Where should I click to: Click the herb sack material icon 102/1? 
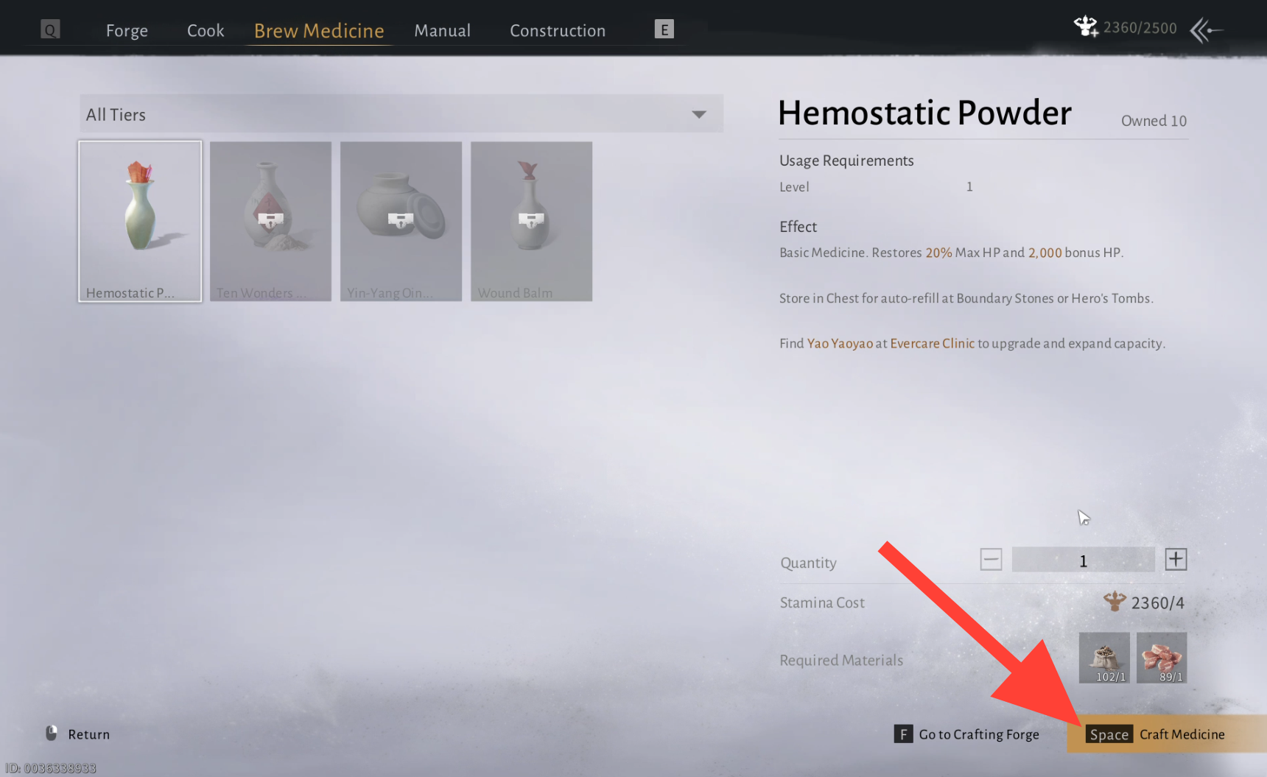point(1103,658)
